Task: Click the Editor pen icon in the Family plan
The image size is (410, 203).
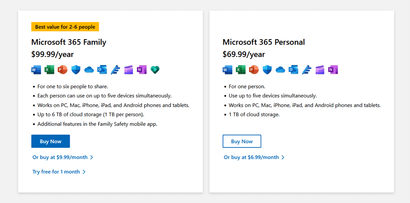Action: tap(115, 70)
